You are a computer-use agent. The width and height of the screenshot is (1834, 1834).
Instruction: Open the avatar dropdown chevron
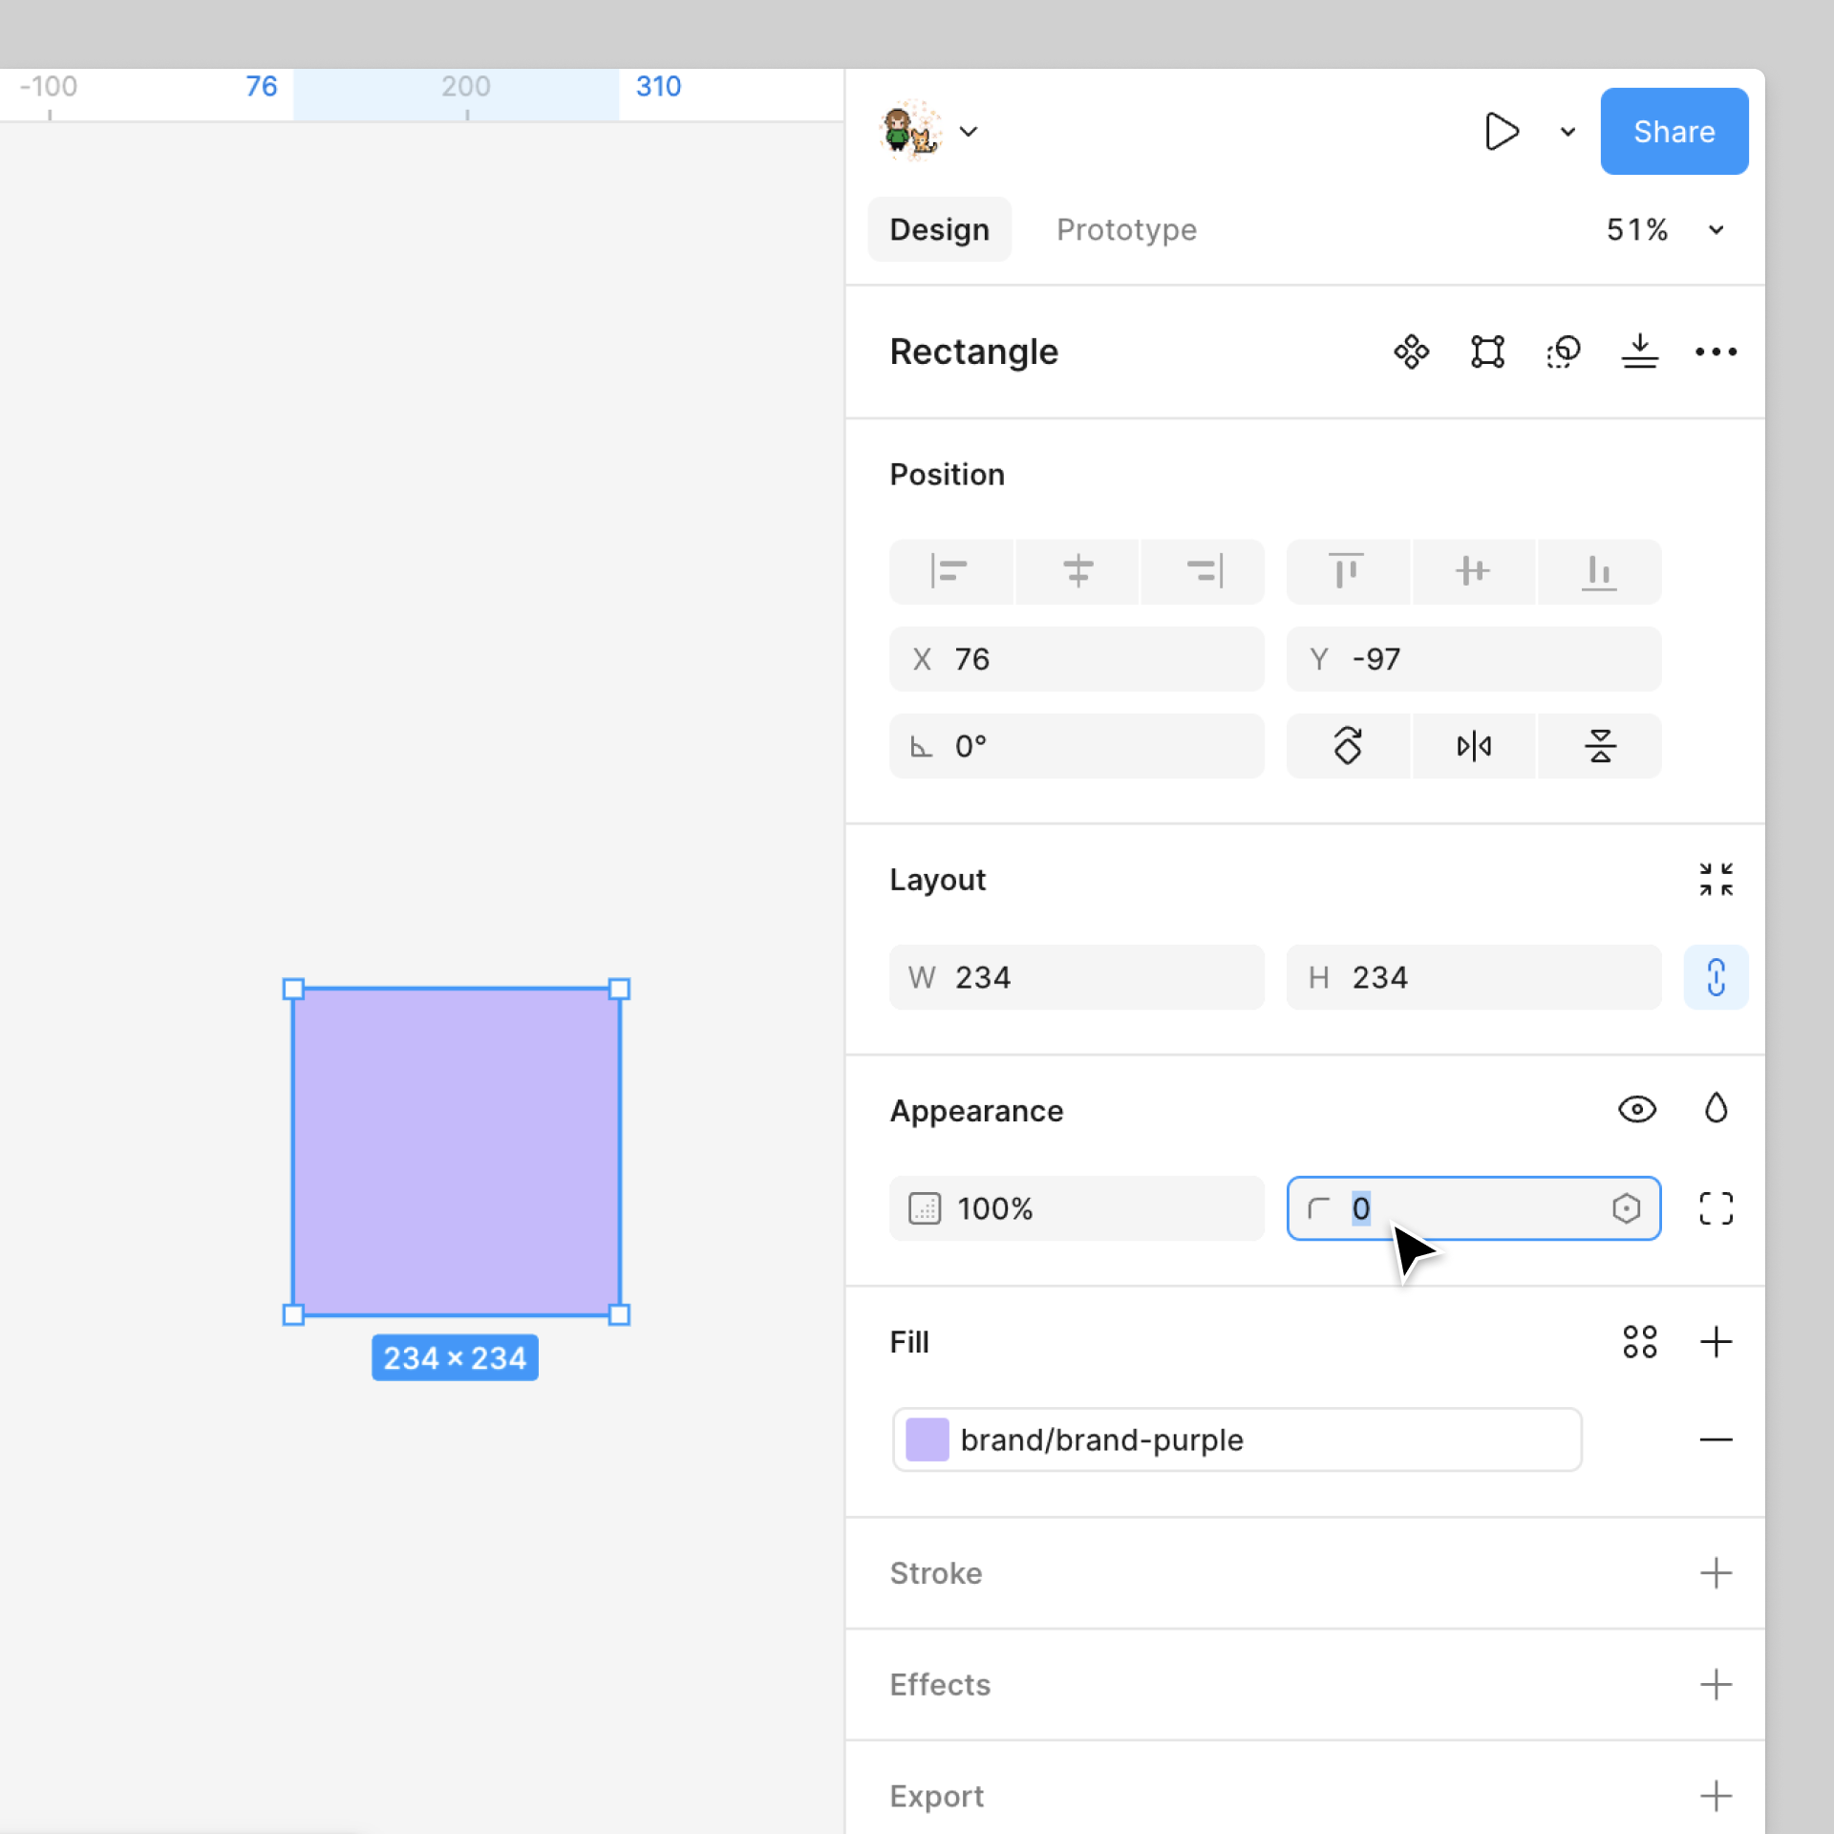[969, 132]
